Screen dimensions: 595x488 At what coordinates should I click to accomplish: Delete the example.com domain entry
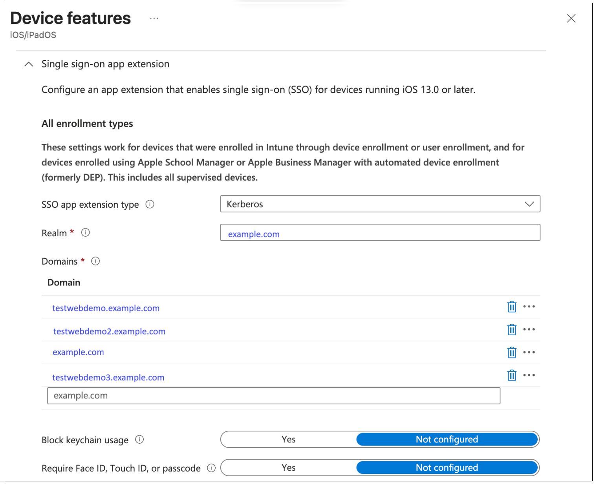tap(511, 352)
